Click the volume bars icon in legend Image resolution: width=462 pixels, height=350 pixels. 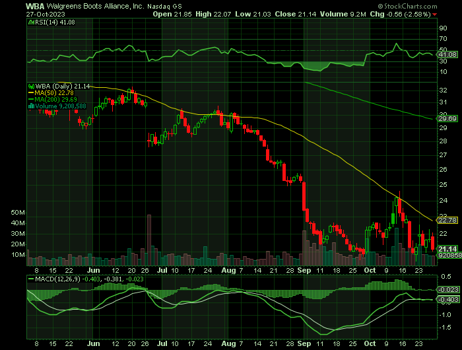[31, 106]
